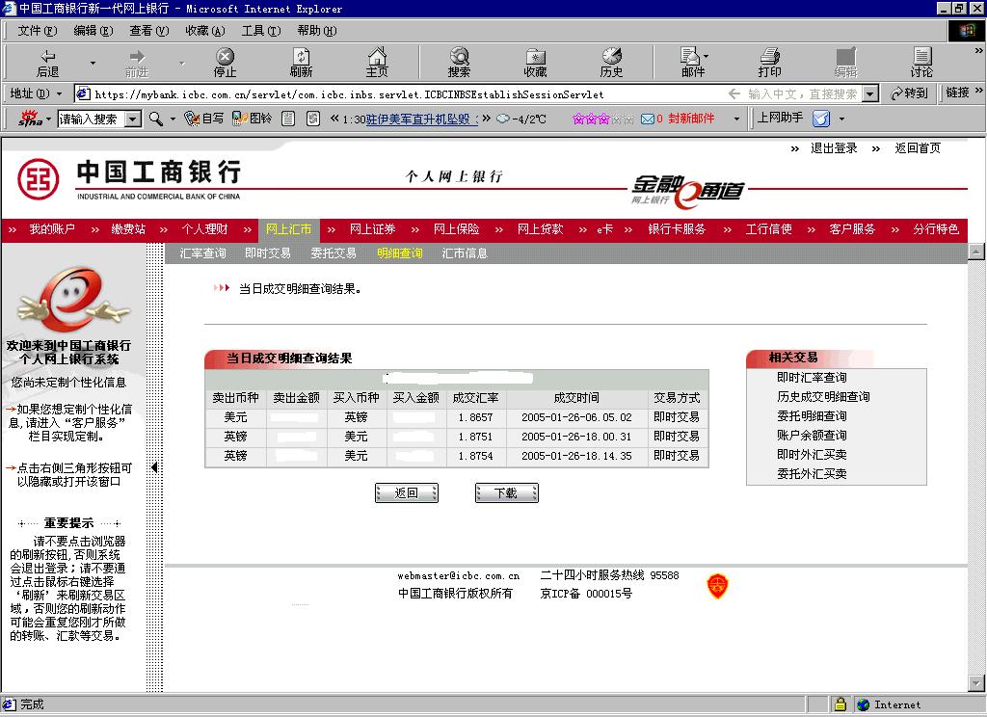Click the news headline 驻伊美军直升机坠毁
The height and width of the screenshot is (717, 987).
click(x=418, y=119)
